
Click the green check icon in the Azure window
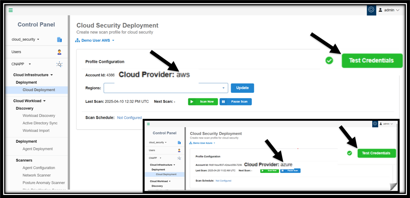[349, 153]
